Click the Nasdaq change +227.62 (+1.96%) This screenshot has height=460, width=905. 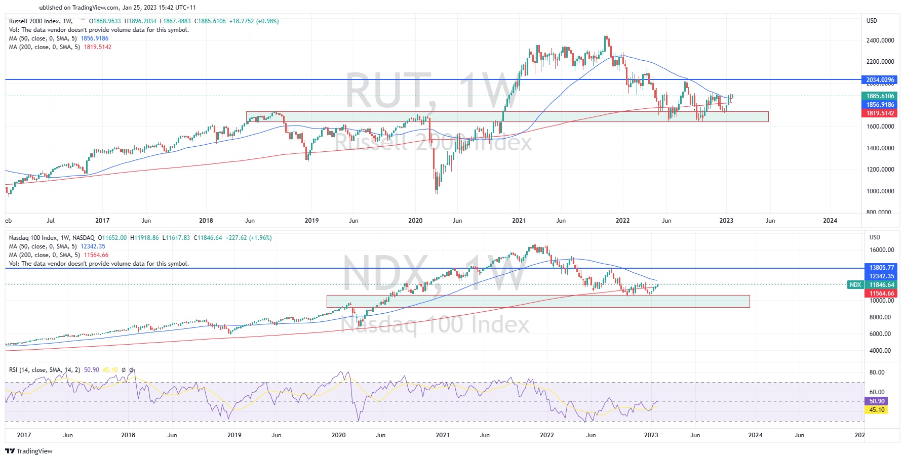(x=248, y=238)
